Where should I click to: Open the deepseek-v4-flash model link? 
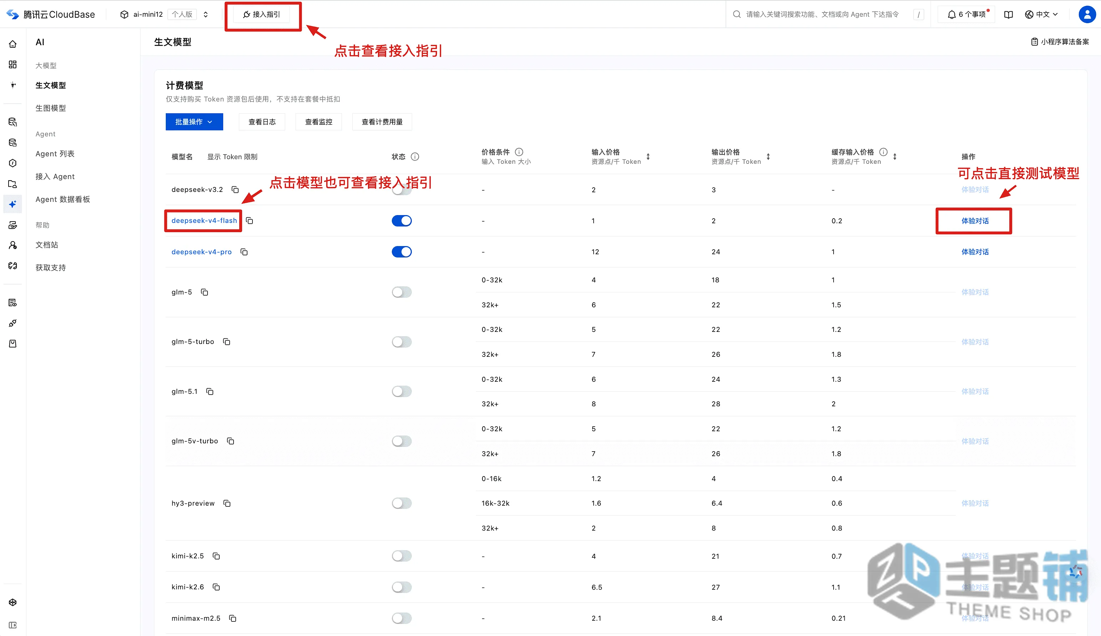point(204,220)
